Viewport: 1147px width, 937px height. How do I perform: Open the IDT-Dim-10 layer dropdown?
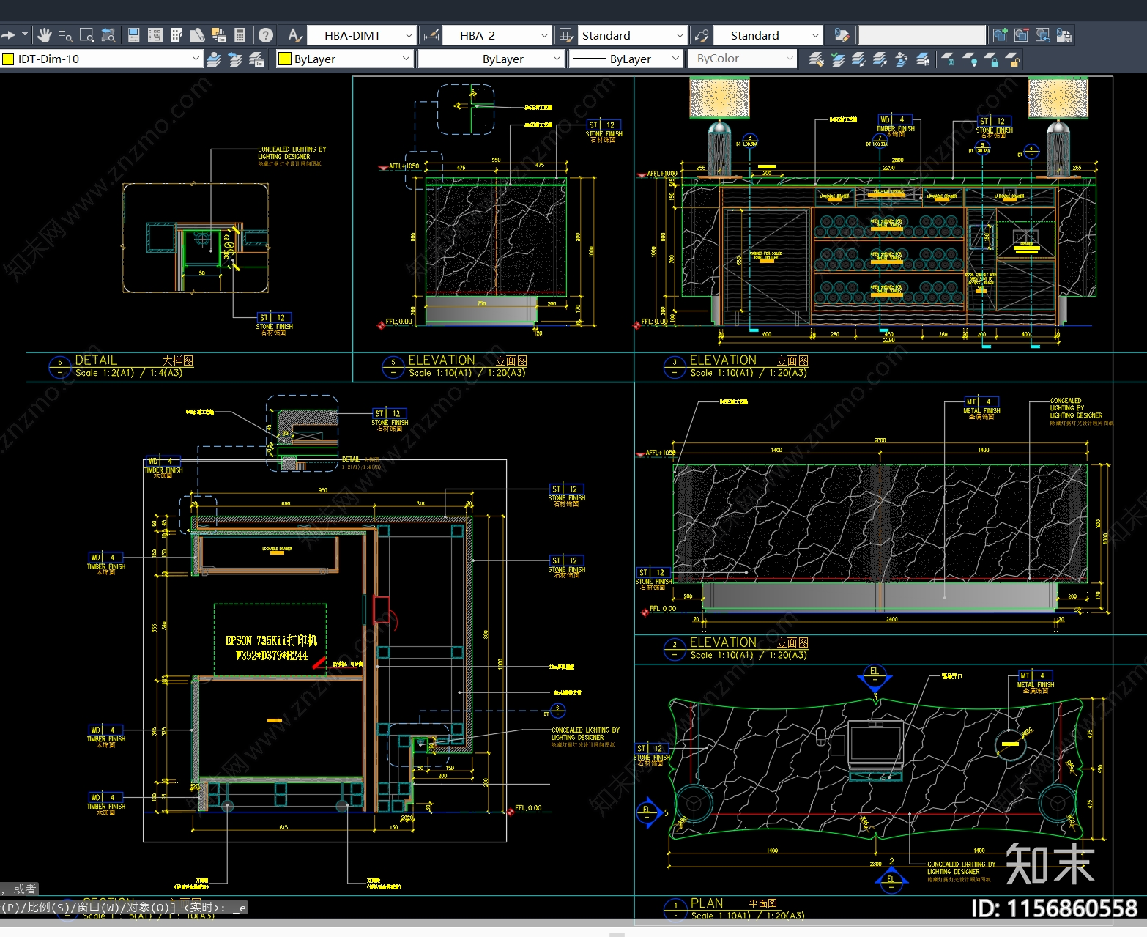195,59
